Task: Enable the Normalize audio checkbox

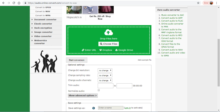Action: (x=99, y=90)
